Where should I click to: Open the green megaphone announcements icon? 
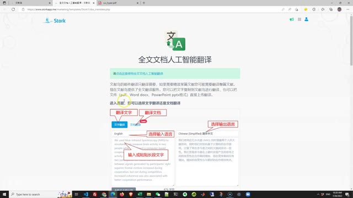292,20
